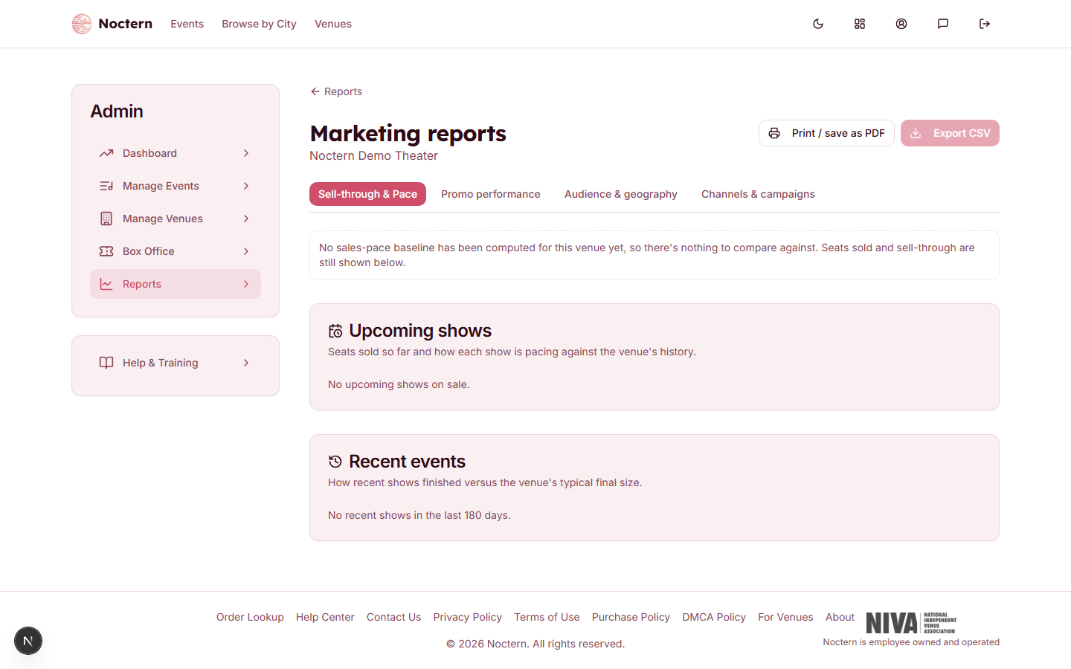Click the Recent events heading
The width and height of the screenshot is (1071, 669).
click(407, 462)
